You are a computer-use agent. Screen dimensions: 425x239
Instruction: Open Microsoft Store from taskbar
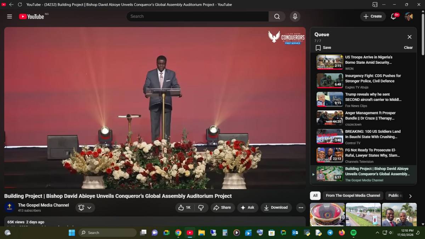coord(272,233)
